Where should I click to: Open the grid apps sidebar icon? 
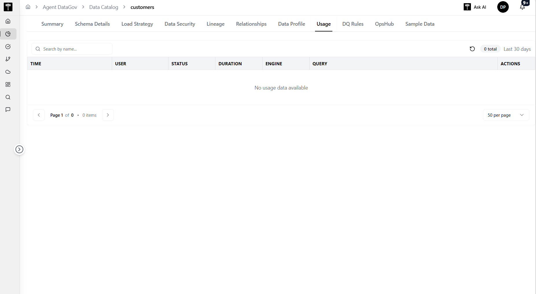click(x=8, y=84)
